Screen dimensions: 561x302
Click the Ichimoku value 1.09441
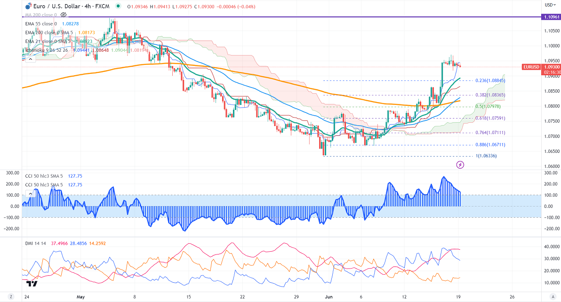(81, 50)
